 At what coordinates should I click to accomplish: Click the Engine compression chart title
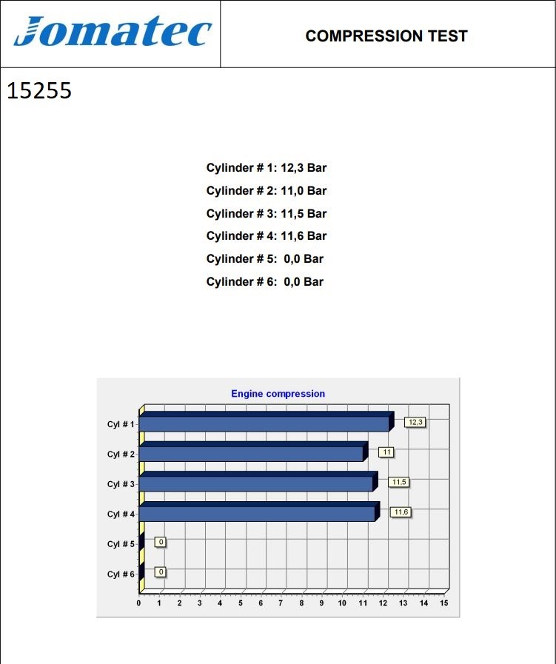(x=278, y=394)
